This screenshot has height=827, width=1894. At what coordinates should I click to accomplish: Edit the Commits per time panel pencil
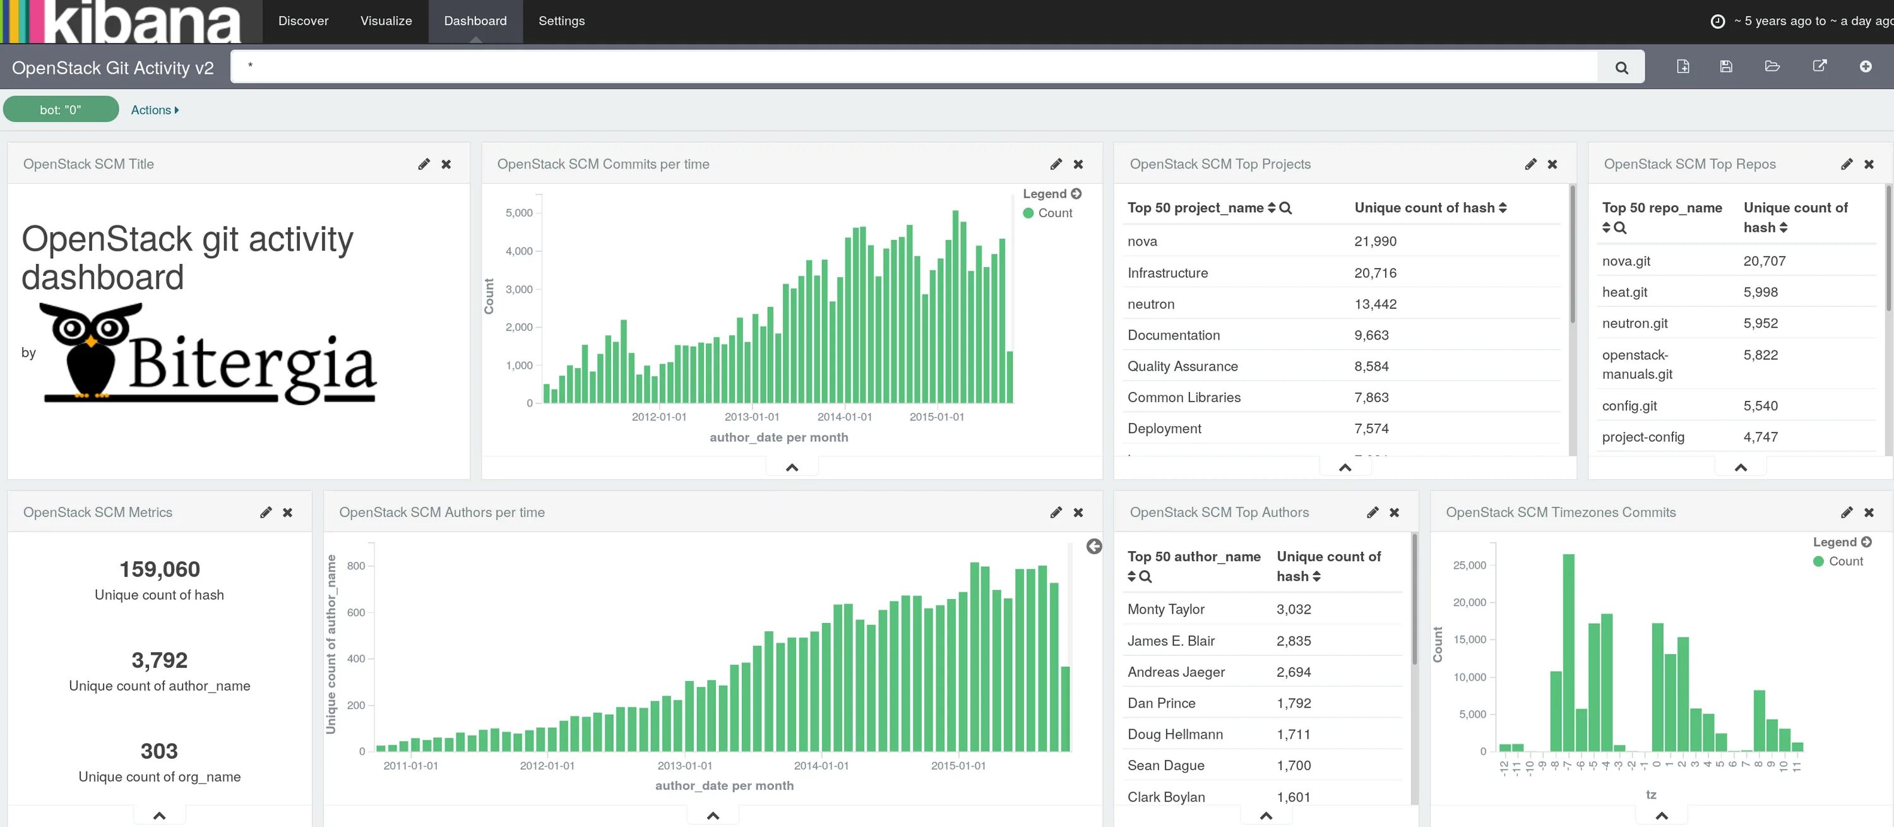coord(1056,164)
